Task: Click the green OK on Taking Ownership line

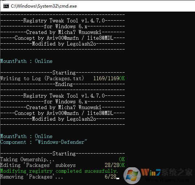Action: pos(122,159)
